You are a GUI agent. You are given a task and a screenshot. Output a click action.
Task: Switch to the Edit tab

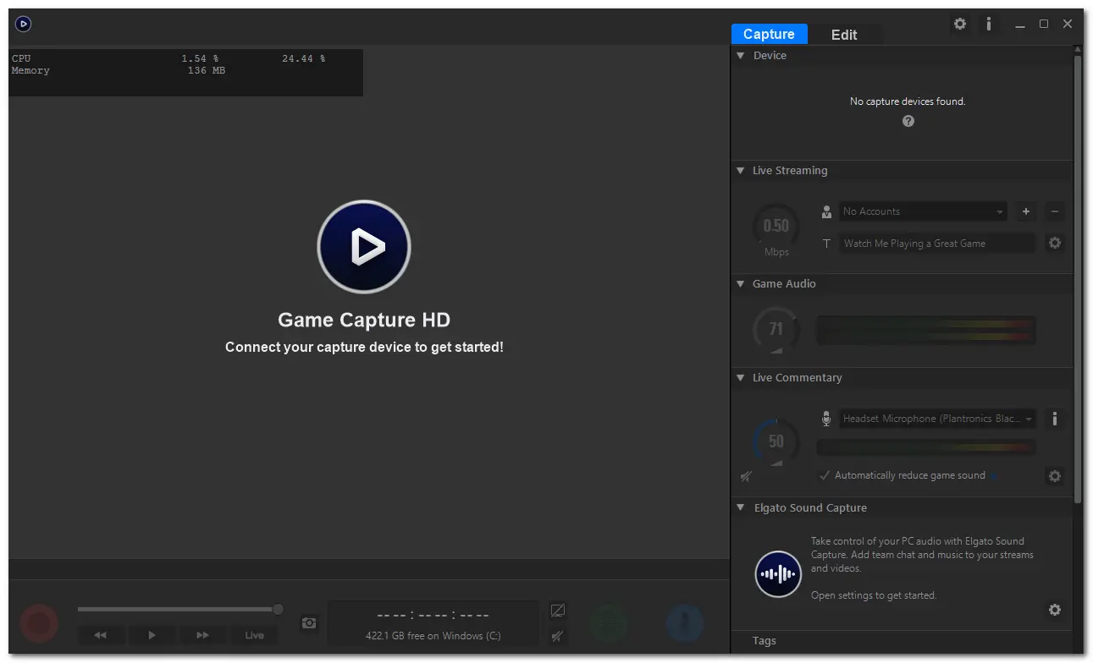844,35
